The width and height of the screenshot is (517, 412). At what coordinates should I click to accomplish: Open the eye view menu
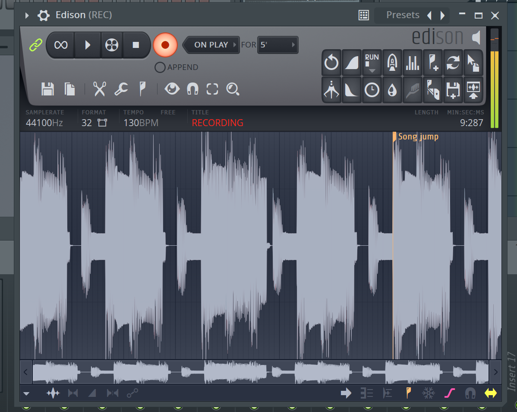[x=172, y=89]
